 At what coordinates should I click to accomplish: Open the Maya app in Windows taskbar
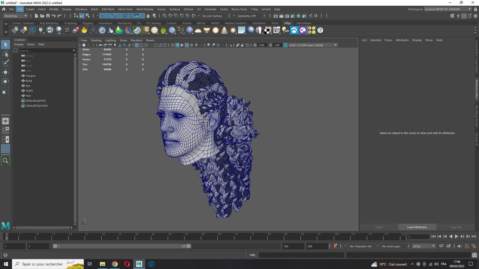[139, 264]
